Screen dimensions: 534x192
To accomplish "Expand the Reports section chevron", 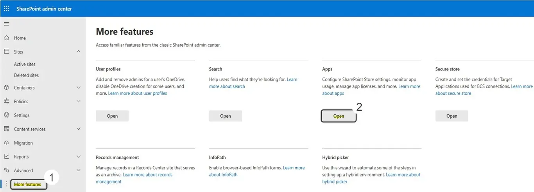I will coord(79,156).
